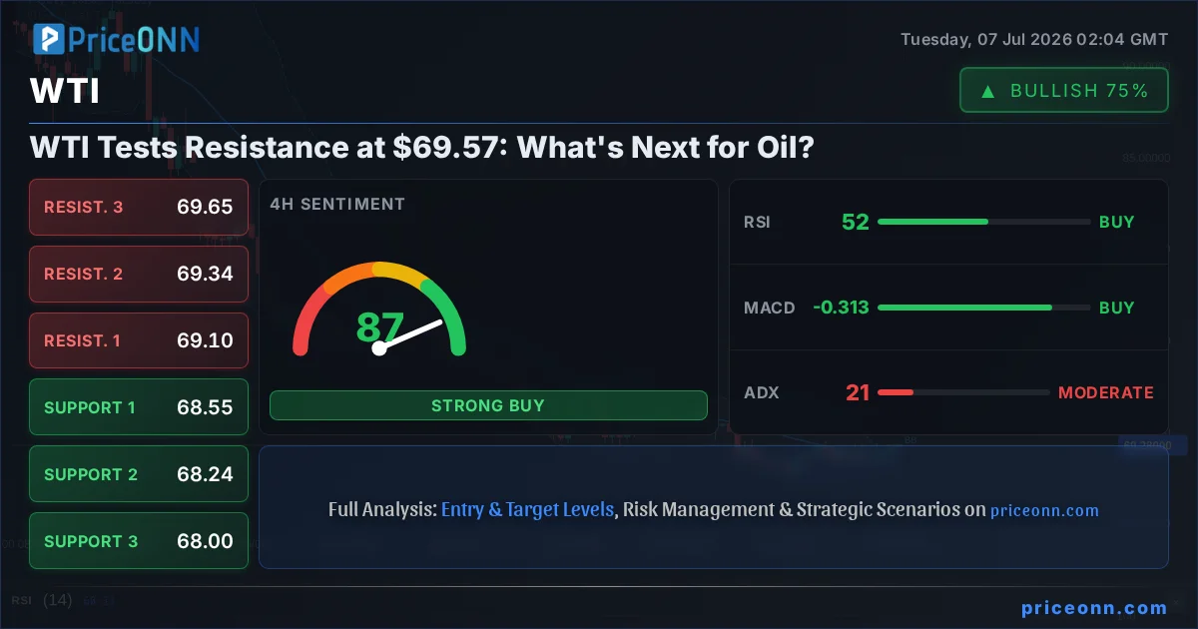This screenshot has height=629, width=1198.
Task: Open the Resist. 3 level 69.65 card
Action: click(139, 207)
